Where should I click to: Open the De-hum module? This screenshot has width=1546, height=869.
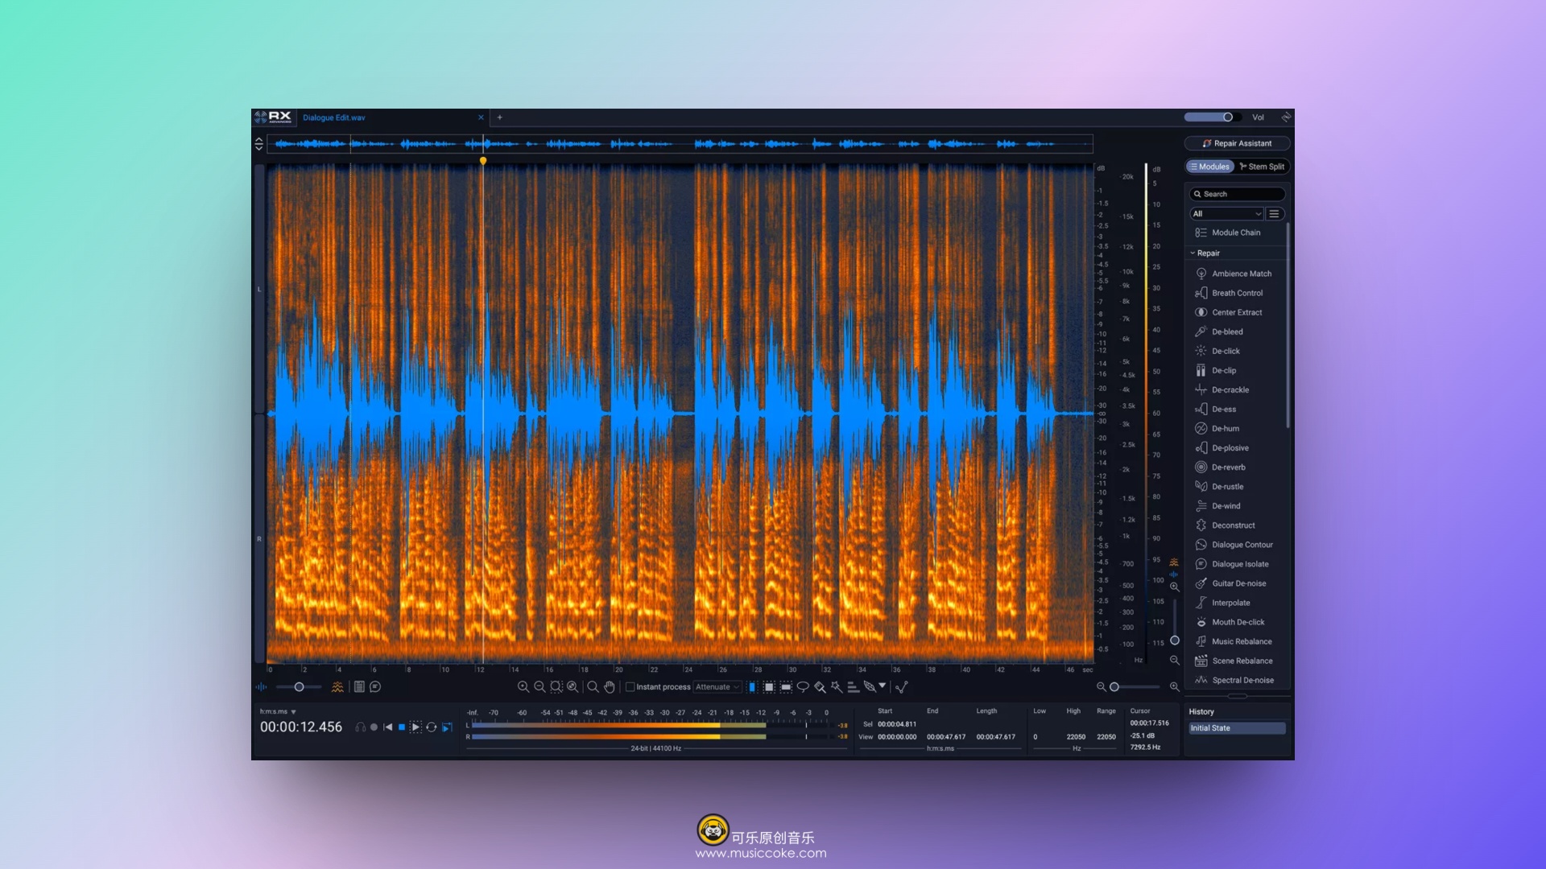[x=1225, y=429]
